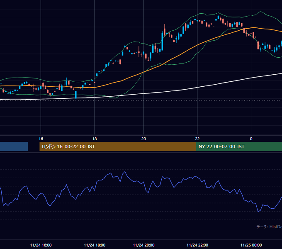Click the hour label 18 on price chart axis
This screenshot has height=249, width=282.
click(95, 139)
